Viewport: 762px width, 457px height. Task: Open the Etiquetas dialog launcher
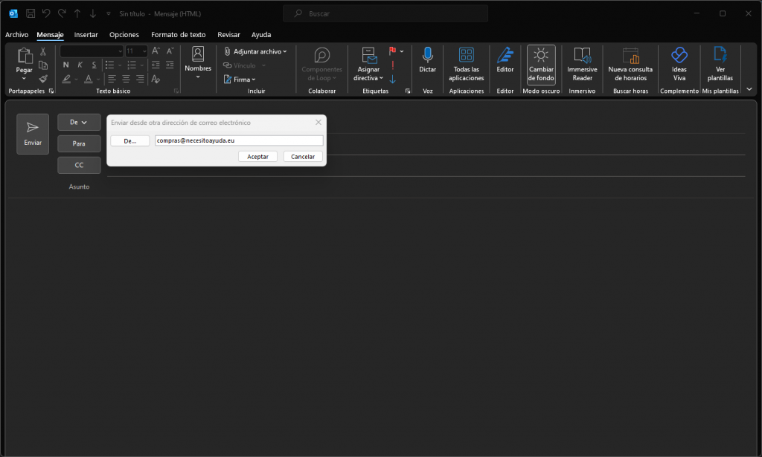point(408,91)
